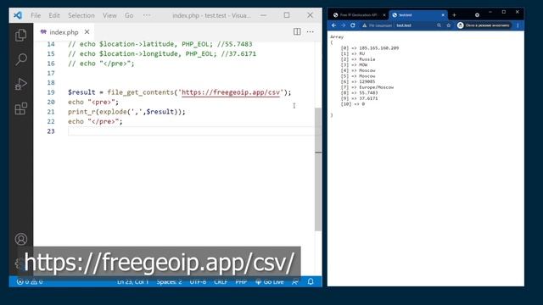Close the Free IP Geolocation API browser tab
This screenshot has width=543, height=305.
coord(383,15)
